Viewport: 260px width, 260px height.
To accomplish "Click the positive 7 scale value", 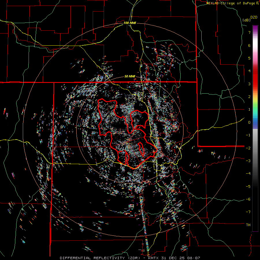I will (249, 32).
